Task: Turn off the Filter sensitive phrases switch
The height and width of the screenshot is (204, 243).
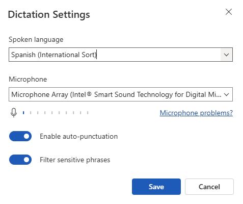Action: [x=20, y=160]
